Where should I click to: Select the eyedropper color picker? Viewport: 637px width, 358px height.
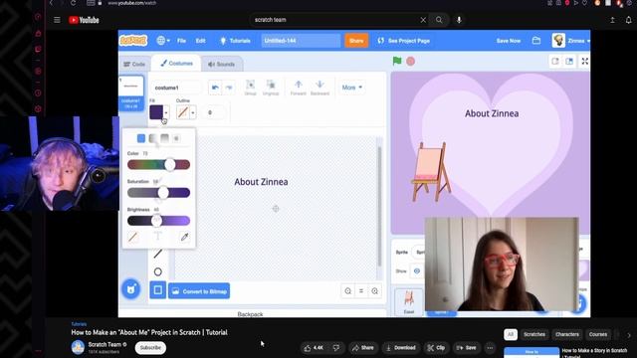tap(184, 237)
